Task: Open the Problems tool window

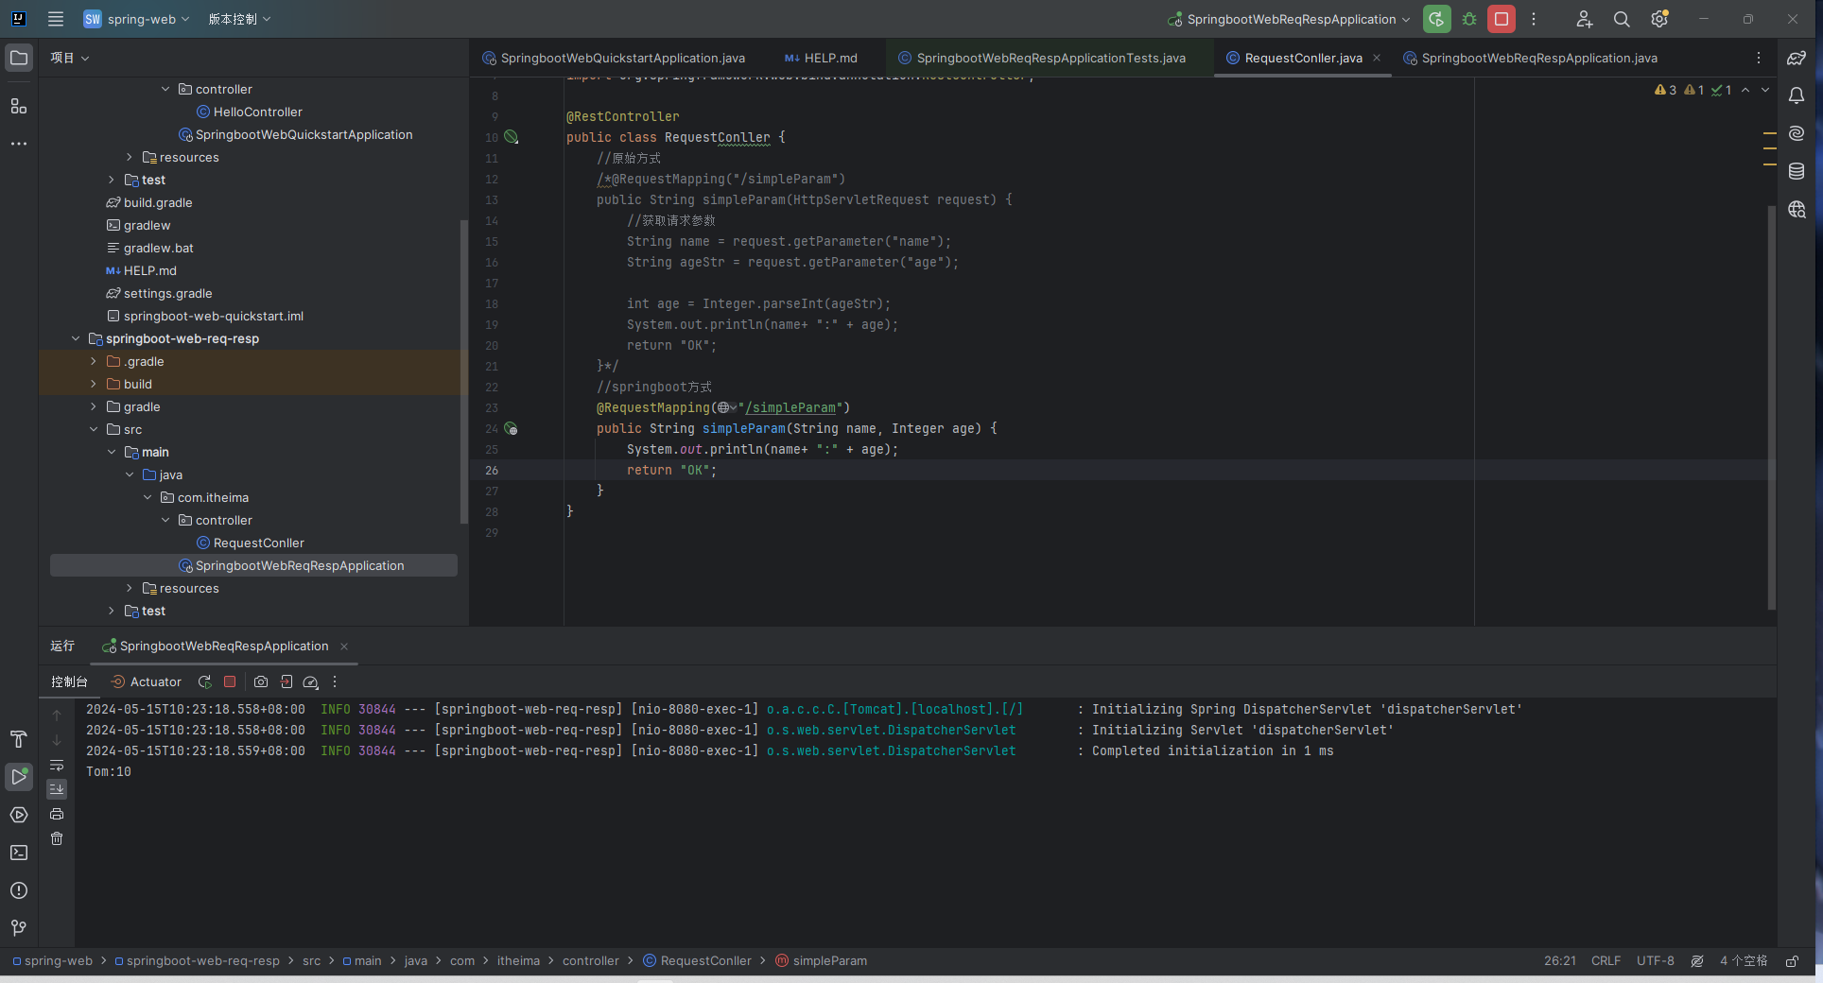Action: point(19,890)
